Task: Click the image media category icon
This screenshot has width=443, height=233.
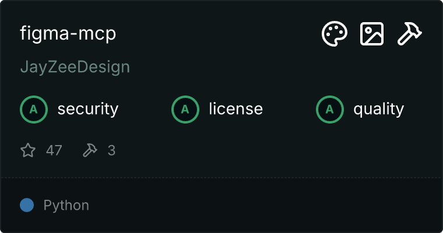Action: pyautogui.click(x=372, y=34)
